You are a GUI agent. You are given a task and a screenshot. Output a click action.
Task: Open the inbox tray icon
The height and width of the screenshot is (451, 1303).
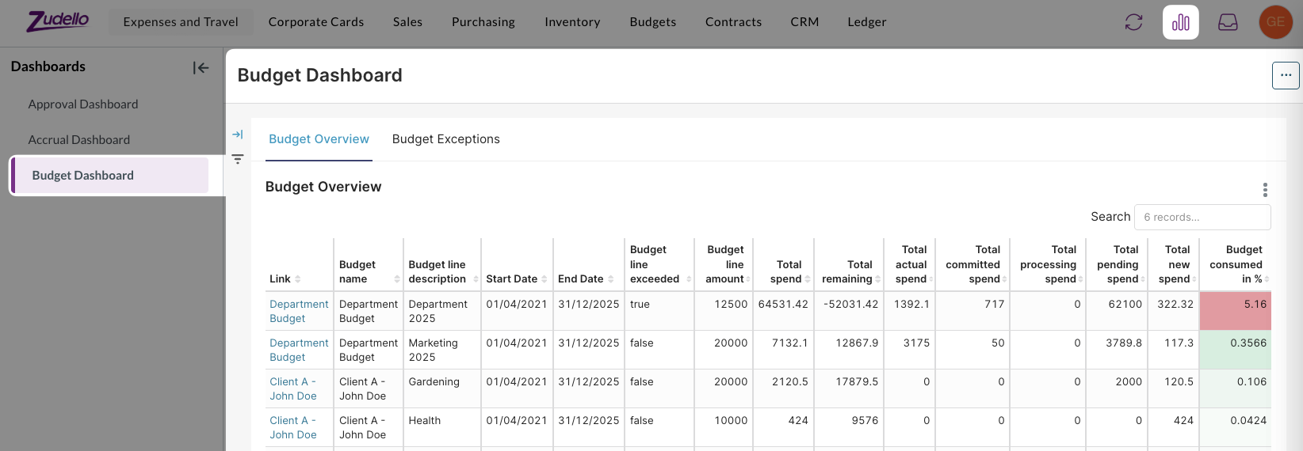[x=1228, y=22]
